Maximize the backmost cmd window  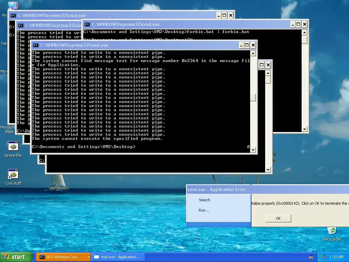pos(224,15)
